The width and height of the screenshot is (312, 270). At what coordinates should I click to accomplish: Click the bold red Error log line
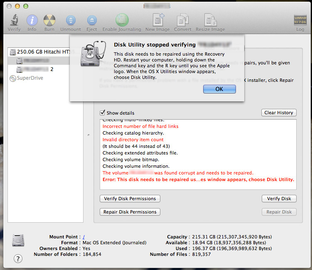pos(199,179)
